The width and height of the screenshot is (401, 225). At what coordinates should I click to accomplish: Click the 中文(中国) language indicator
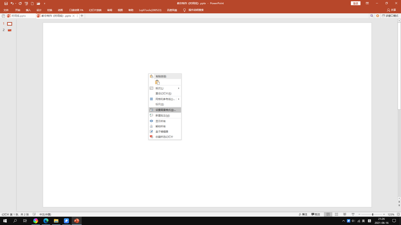click(45, 214)
